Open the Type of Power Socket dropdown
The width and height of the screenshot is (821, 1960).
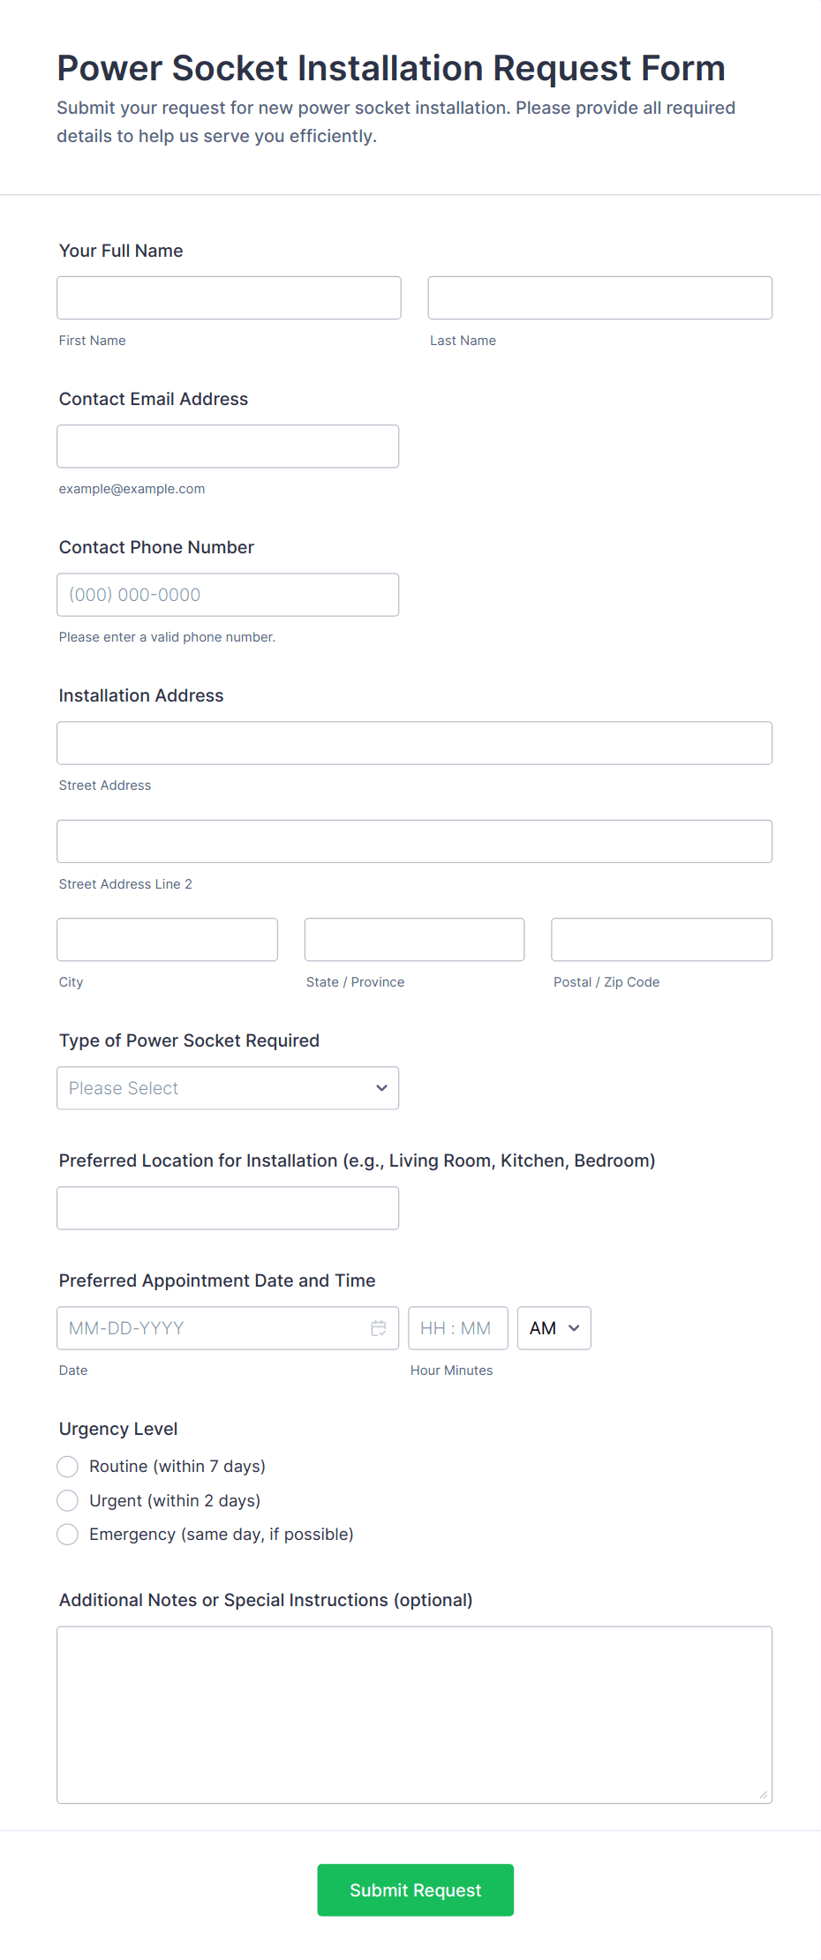228,1088
